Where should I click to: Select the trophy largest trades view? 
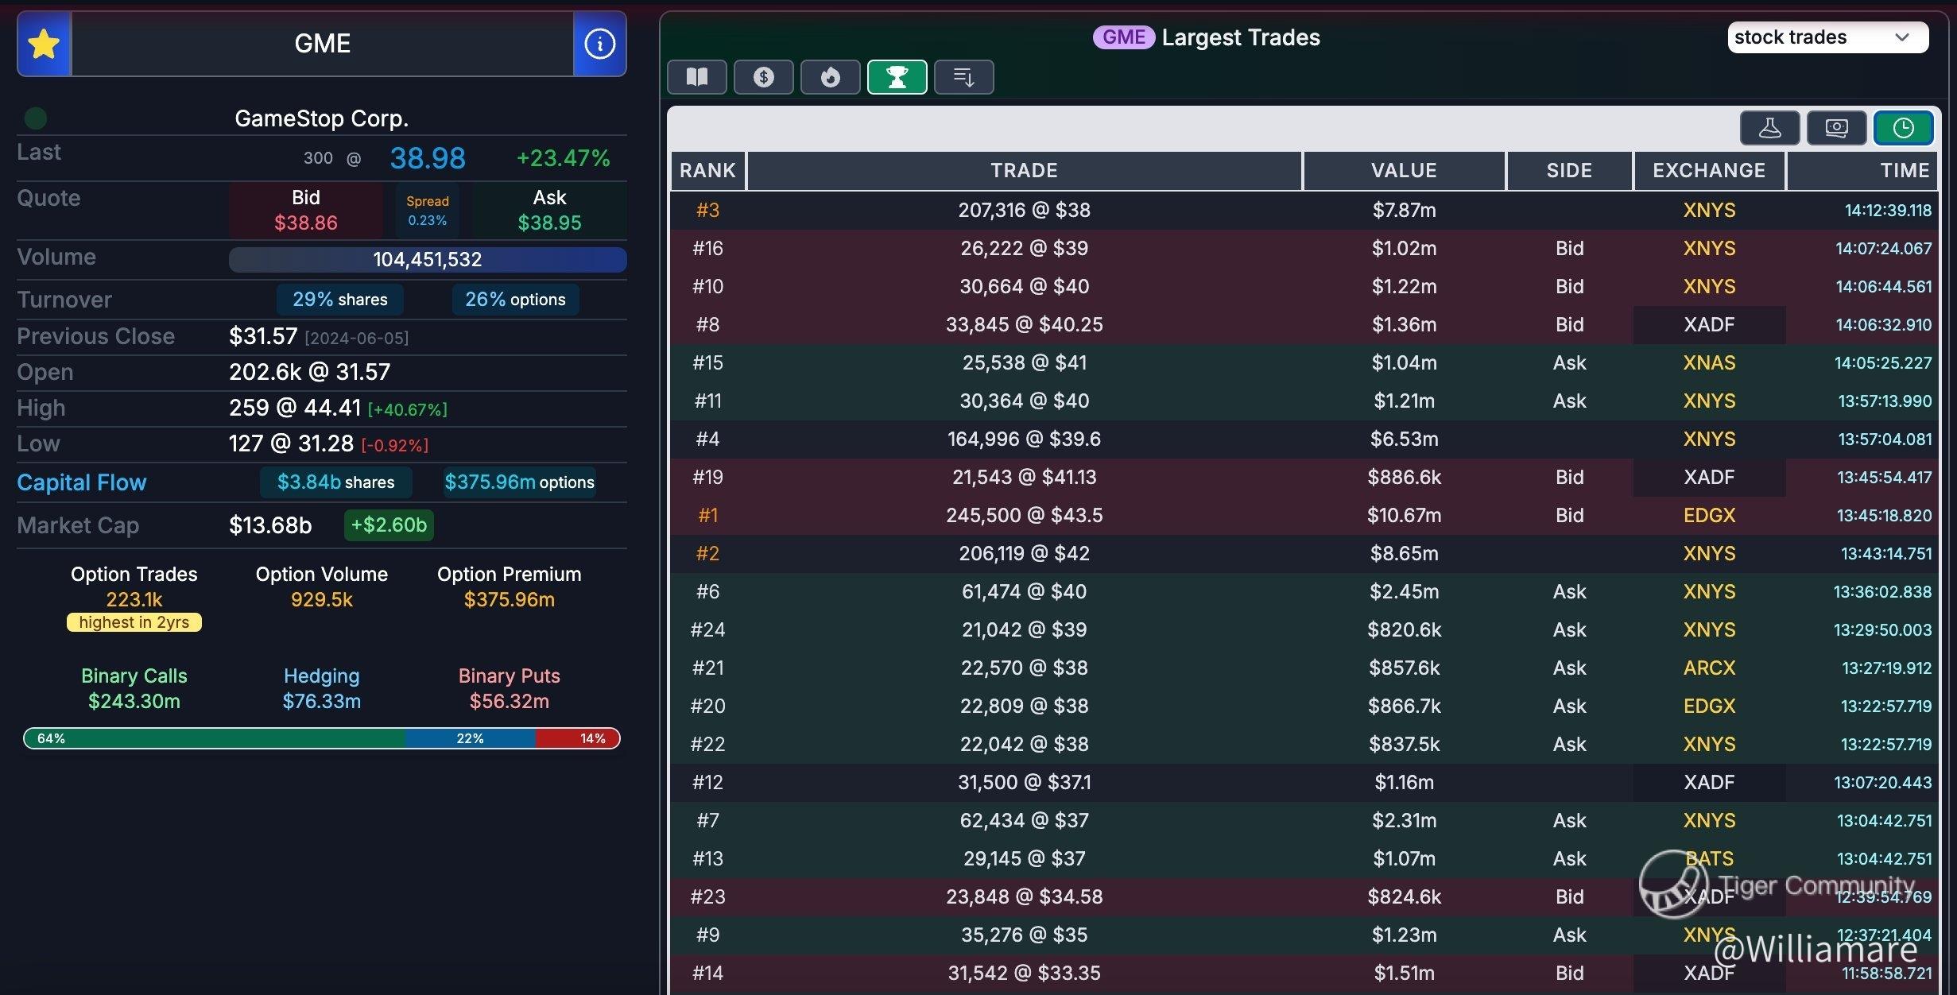tap(897, 77)
